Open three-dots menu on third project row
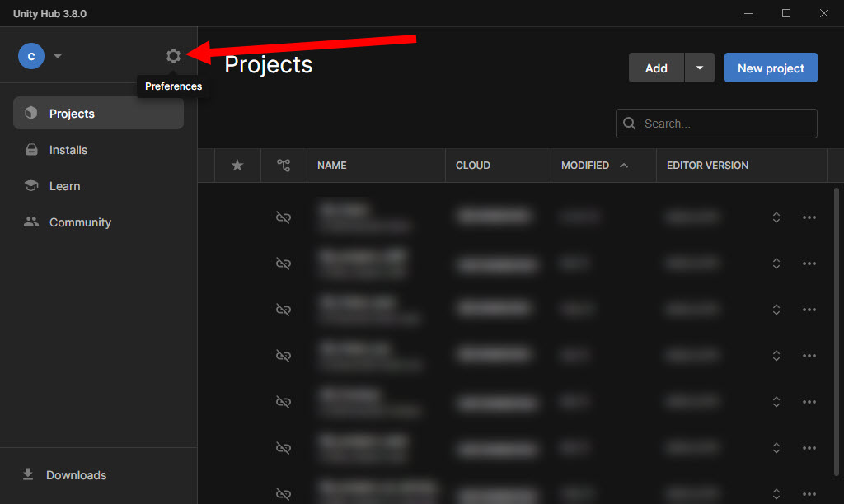 [809, 310]
